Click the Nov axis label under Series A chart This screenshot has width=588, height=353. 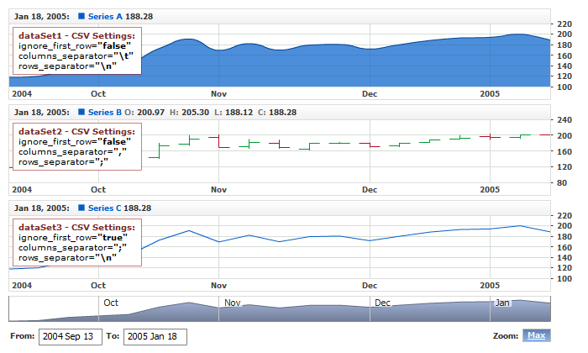coord(219,94)
